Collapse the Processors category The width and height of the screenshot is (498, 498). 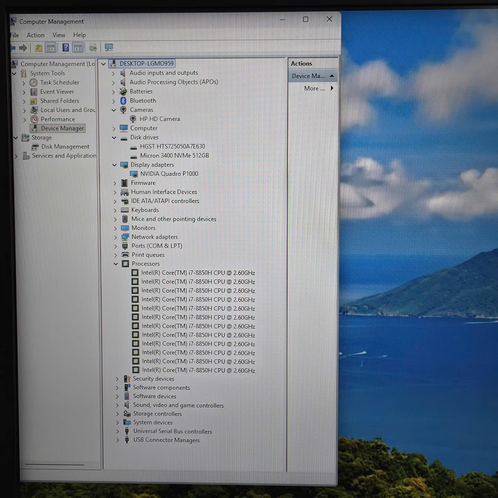[x=116, y=264]
